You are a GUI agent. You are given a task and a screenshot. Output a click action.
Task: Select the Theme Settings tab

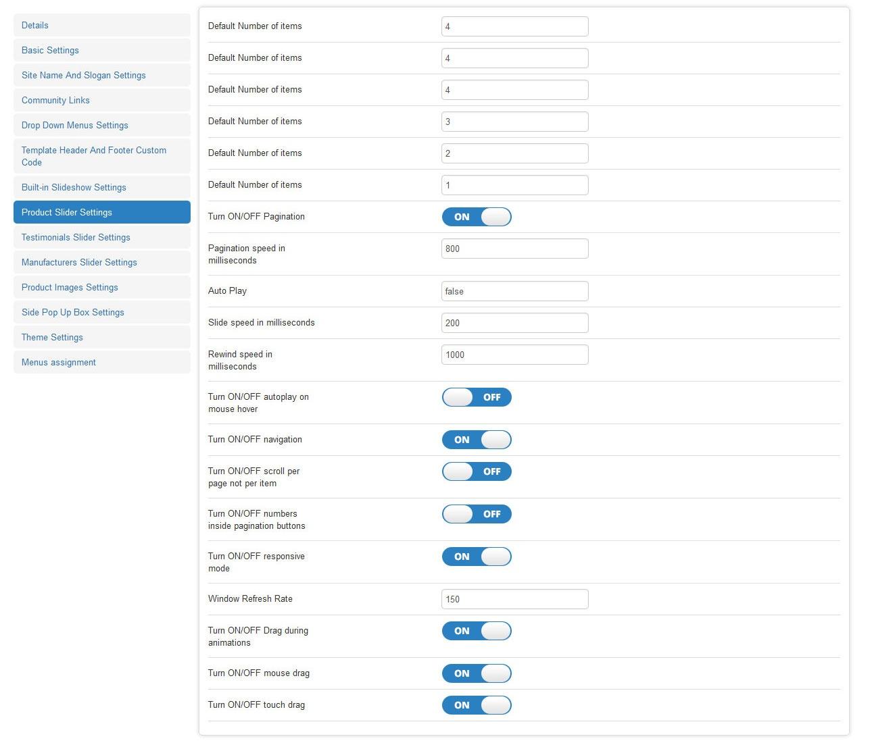tap(101, 337)
